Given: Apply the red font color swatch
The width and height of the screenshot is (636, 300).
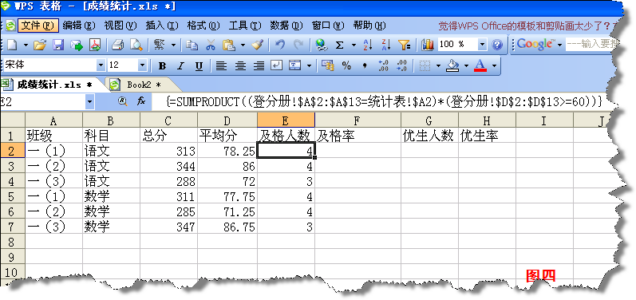Looking at the screenshot, I should 480,65.
